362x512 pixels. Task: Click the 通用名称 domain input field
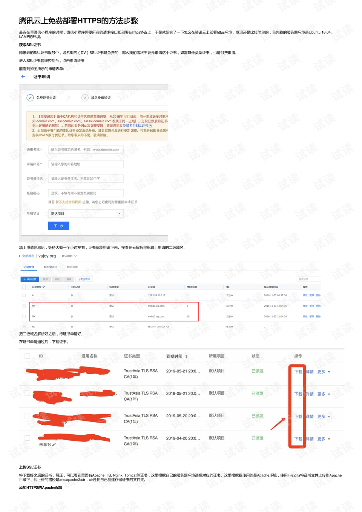(x=86, y=149)
